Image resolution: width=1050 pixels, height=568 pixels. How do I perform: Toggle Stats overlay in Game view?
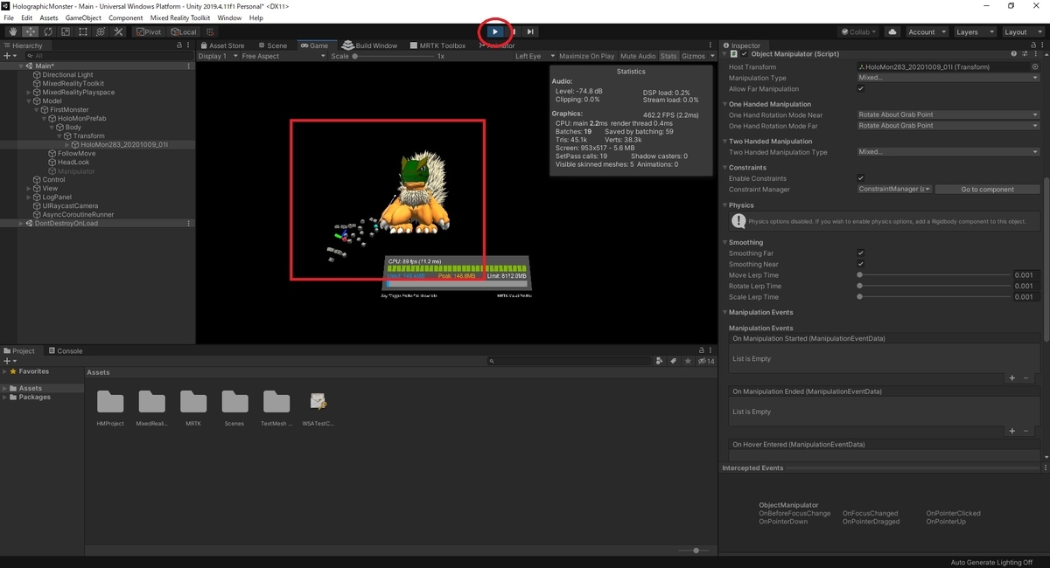point(668,56)
